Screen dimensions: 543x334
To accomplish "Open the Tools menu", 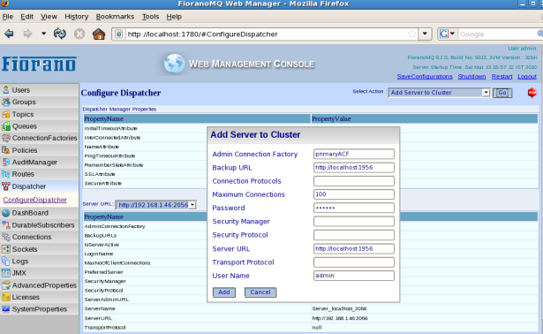I will pyautogui.click(x=150, y=17).
